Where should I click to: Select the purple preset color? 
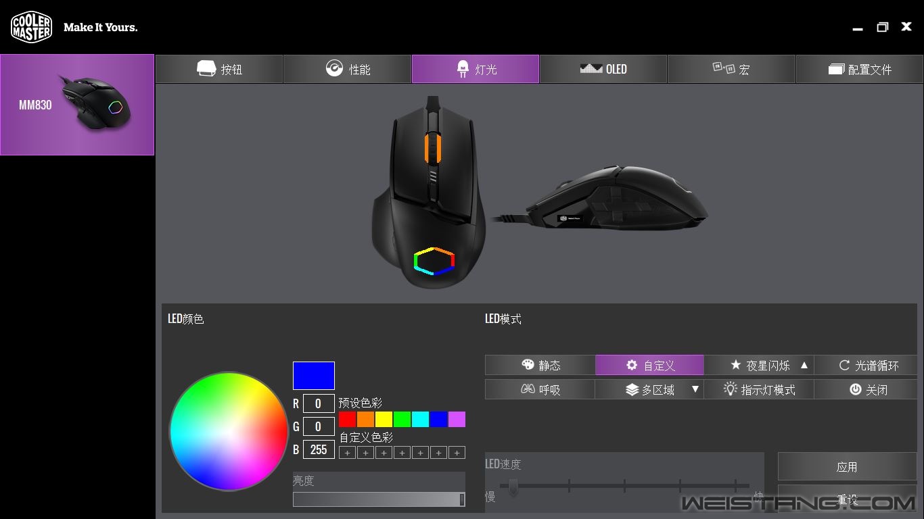tap(457, 419)
